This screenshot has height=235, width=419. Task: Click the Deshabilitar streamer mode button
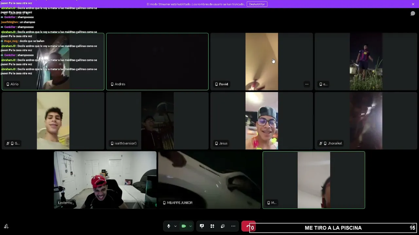pyautogui.click(x=257, y=4)
